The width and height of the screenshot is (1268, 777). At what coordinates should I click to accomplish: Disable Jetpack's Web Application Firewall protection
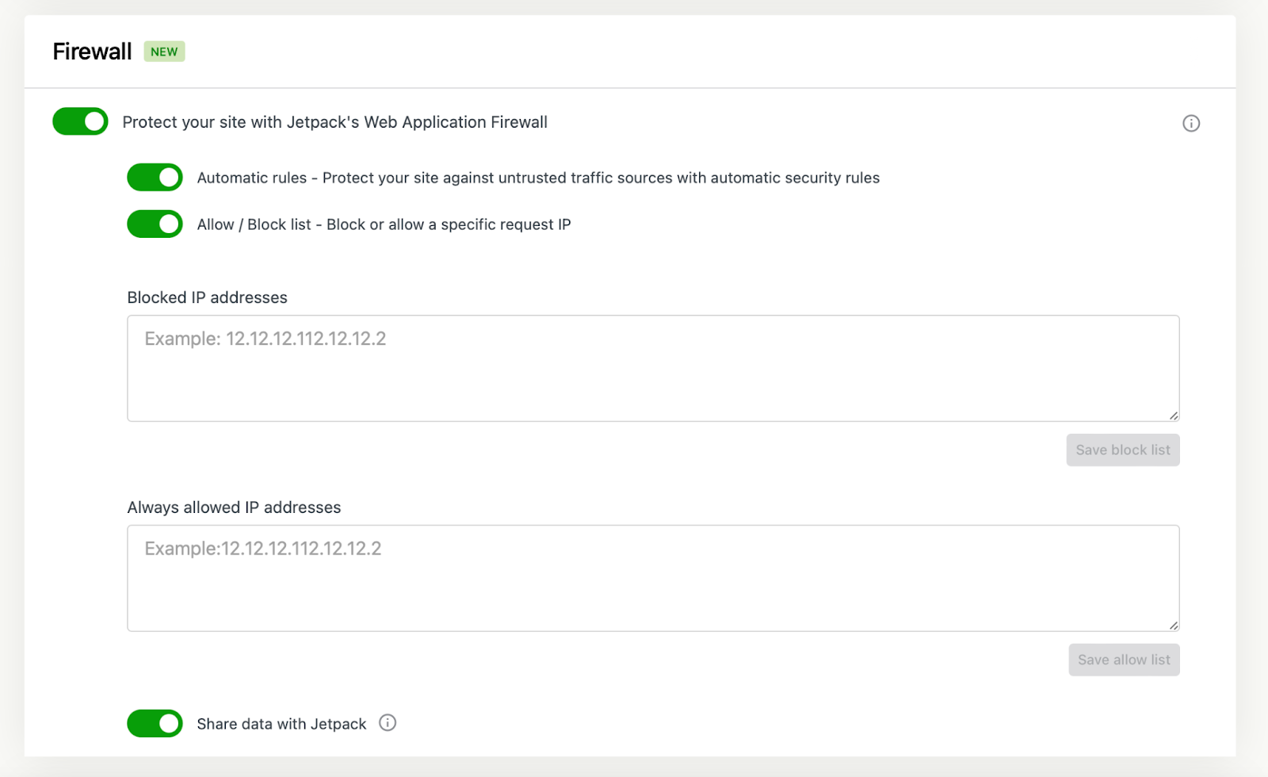[79, 121]
